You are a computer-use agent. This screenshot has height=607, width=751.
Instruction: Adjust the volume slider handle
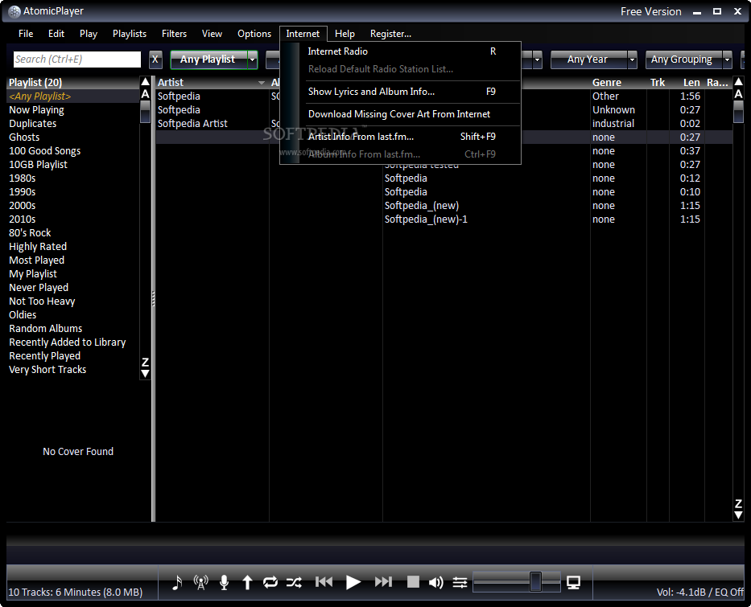pyautogui.click(x=535, y=581)
